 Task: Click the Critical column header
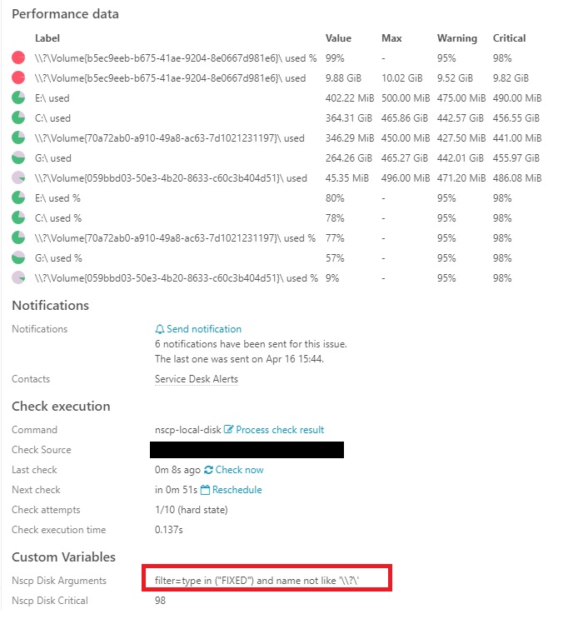509,38
